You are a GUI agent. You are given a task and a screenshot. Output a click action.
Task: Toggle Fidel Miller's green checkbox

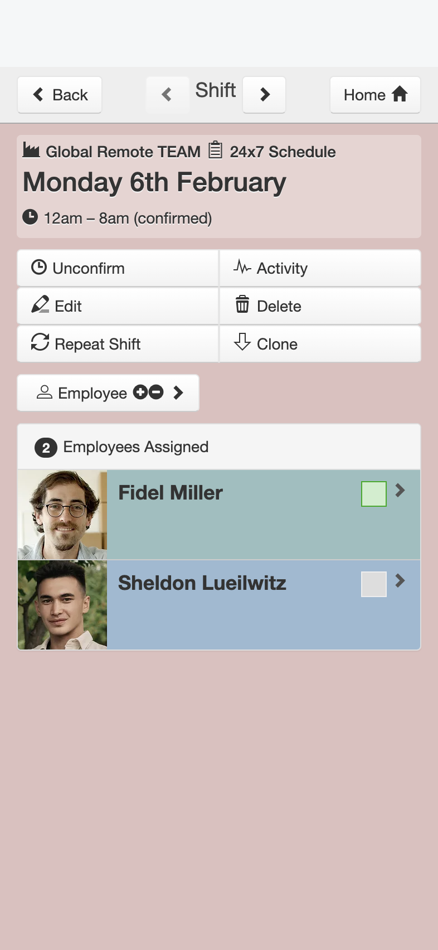(x=374, y=494)
